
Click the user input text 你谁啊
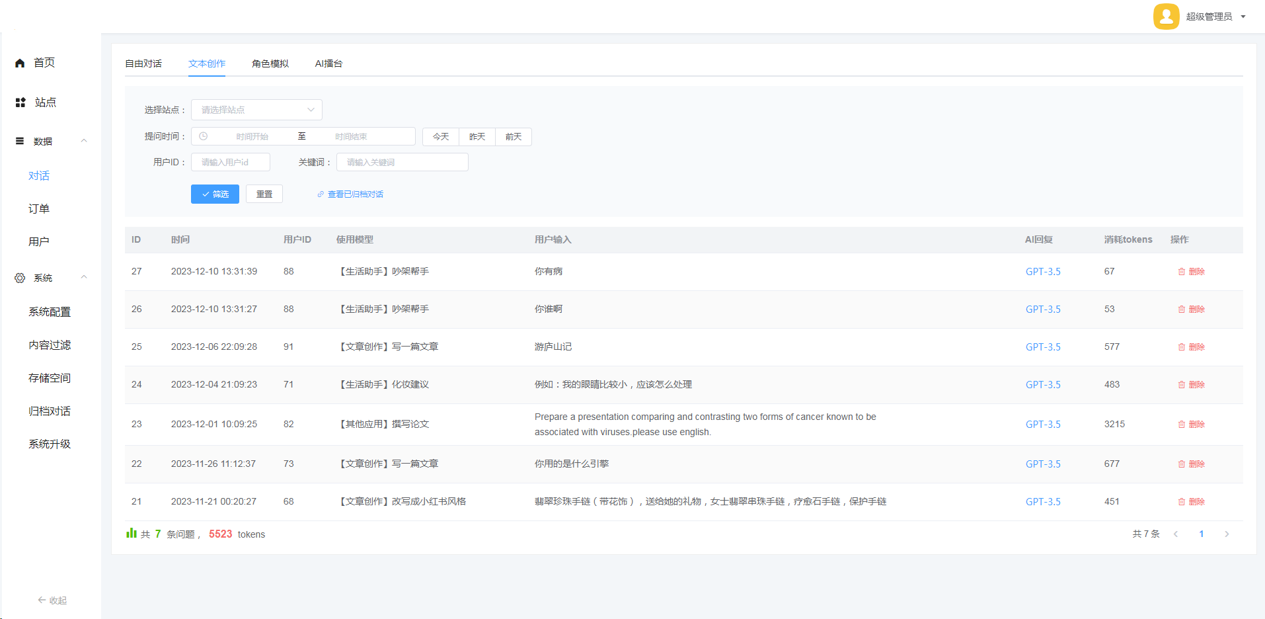coord(549,309)
